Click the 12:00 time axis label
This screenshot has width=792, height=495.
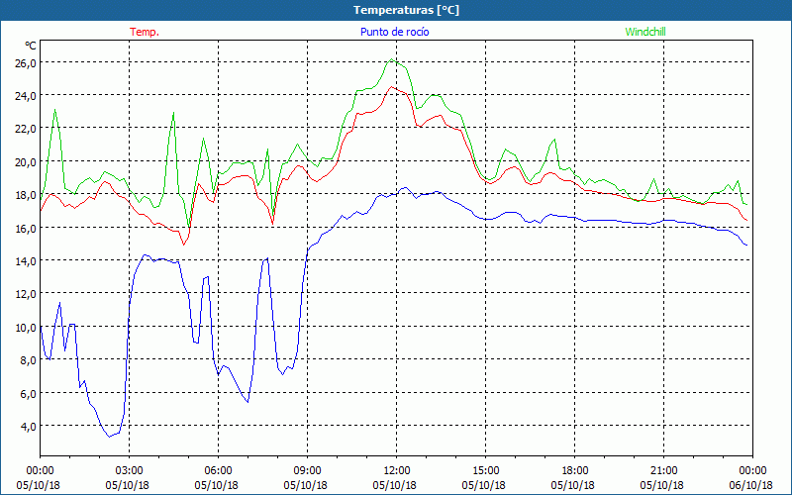[x=397, y=471]
